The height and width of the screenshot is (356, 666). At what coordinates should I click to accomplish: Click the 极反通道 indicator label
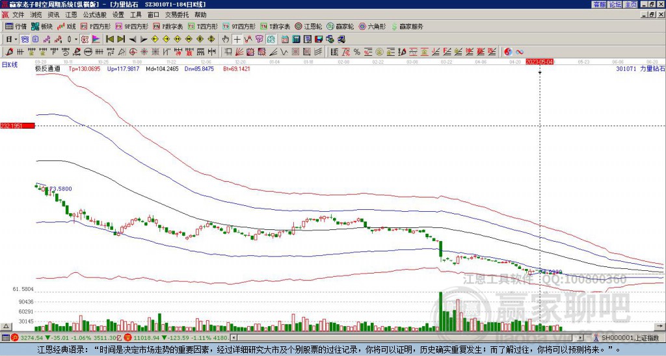tap(47, 68)
